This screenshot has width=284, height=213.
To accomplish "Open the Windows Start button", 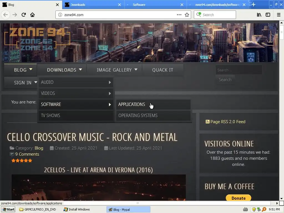I will coord(8,210).
